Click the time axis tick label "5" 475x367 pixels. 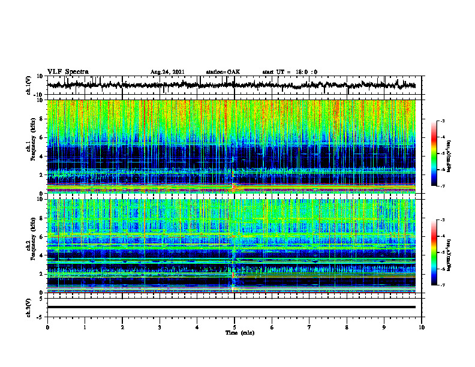pyautogui.click(x=235, y=327)
